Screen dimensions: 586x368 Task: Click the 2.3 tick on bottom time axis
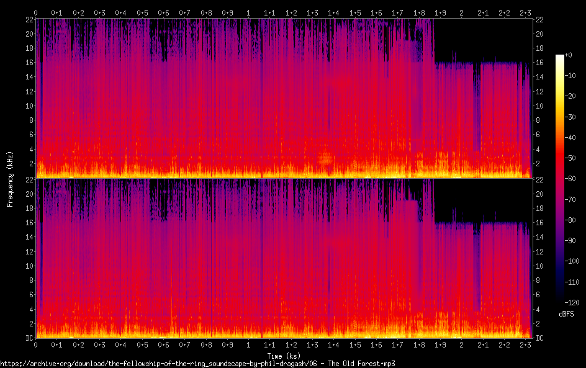525,344
